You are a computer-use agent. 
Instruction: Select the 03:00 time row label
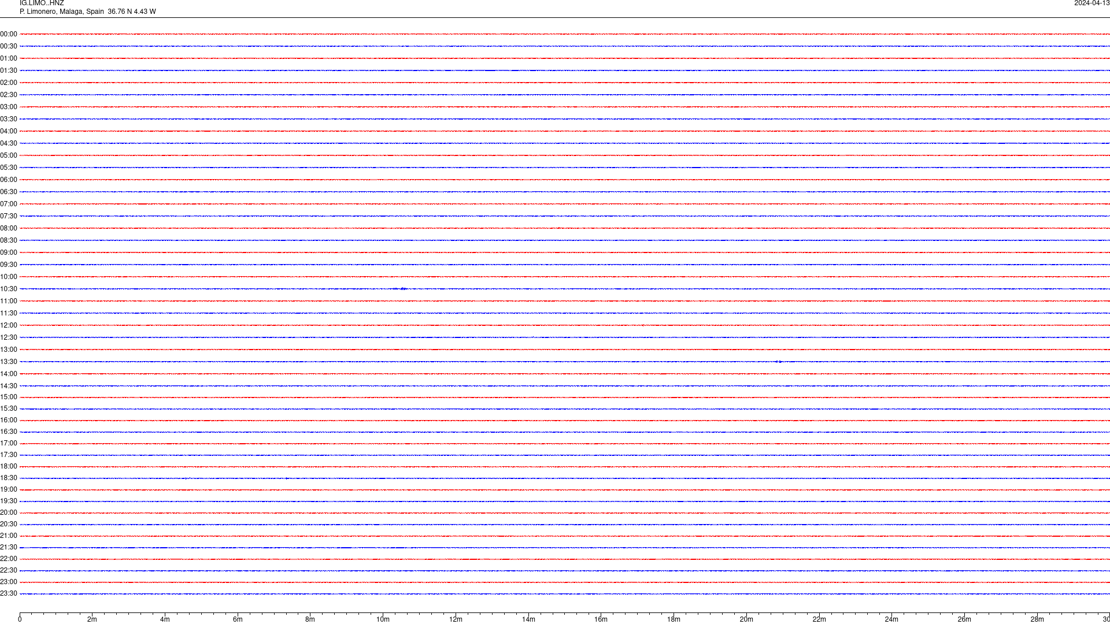9,107
